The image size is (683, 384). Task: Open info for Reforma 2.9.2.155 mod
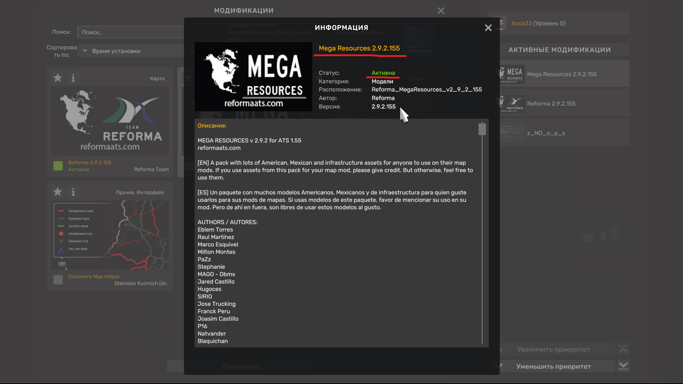[73, 78]
